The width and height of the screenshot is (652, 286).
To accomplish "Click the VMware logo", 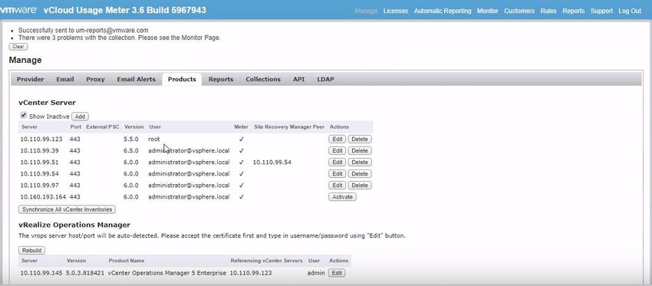I will pyautogui.click(x=18, y=10).
